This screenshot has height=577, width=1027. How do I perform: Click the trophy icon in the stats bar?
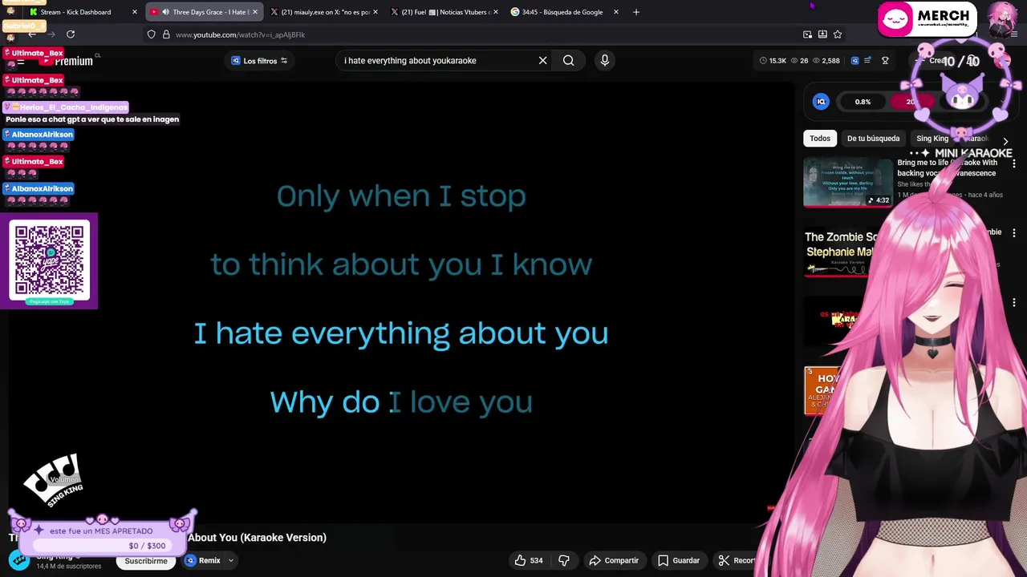pos(885,61)
